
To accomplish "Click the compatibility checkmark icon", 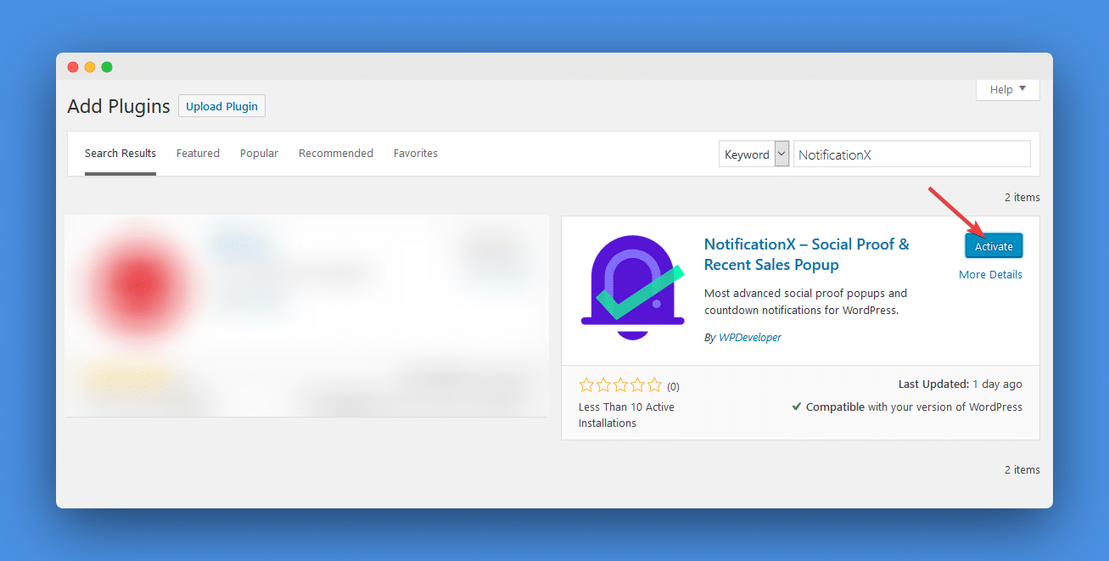I will [x=797, y=407].
